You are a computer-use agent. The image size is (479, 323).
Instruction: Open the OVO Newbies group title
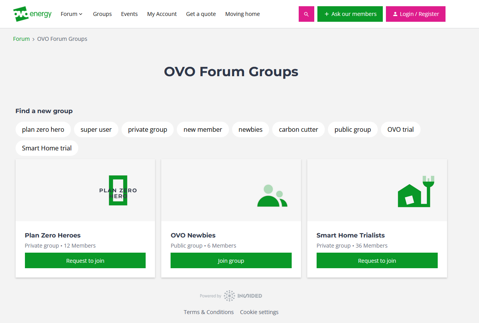pos(193,235)
